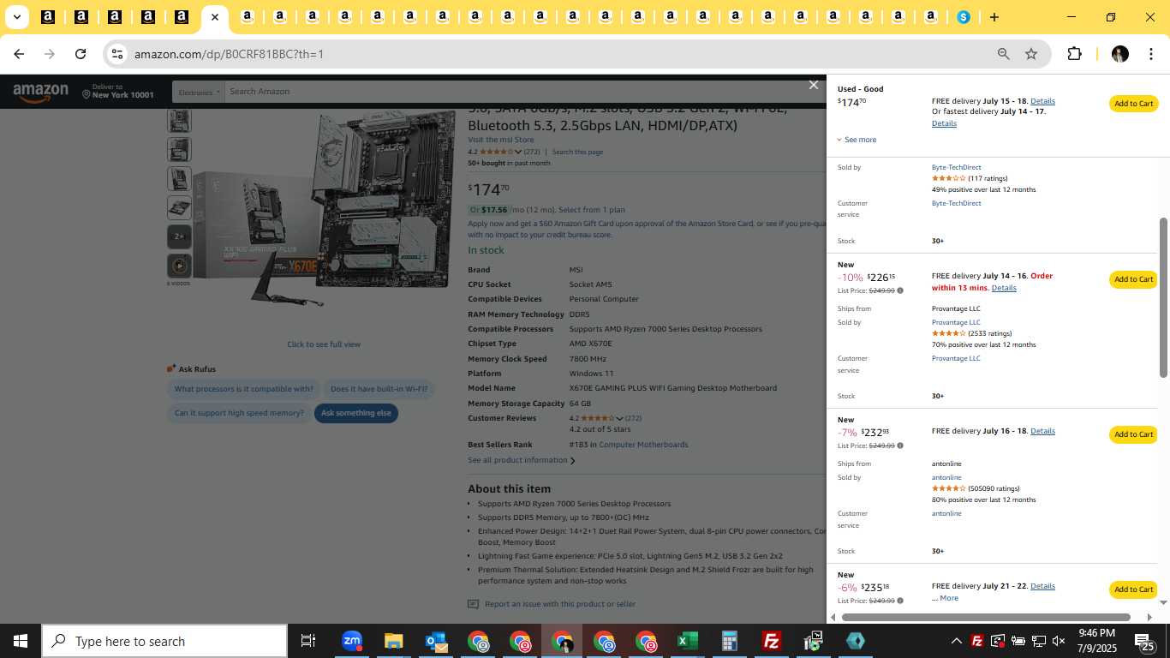1170x658 pixels.
Task: Visit the msi Store link
Action: (x=500, y=140)
